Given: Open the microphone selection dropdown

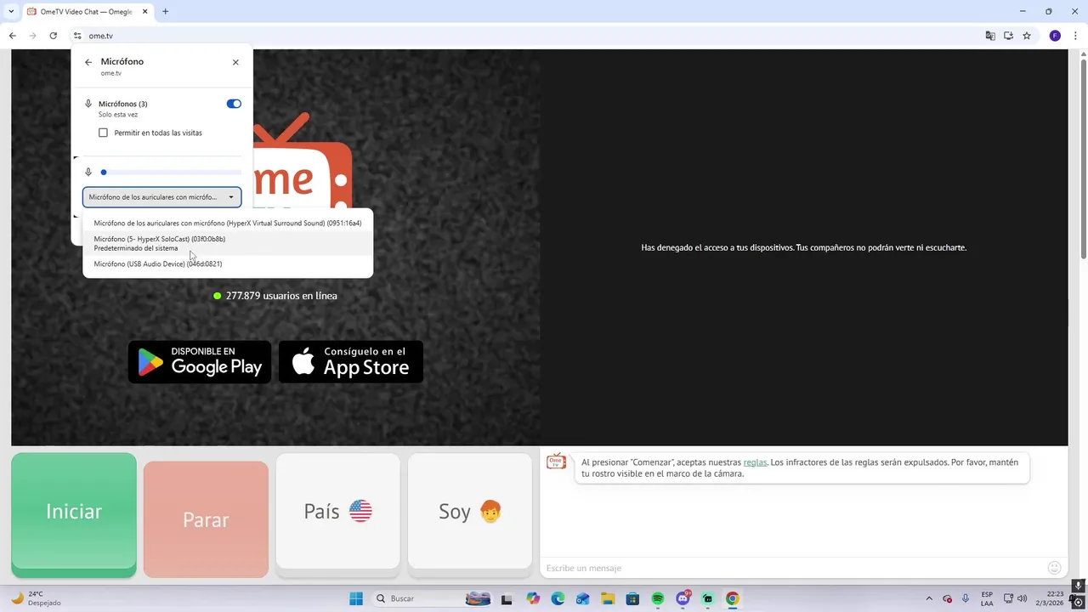Looking at the screenshot, I should pyautogui.click(x=162, y=197).
